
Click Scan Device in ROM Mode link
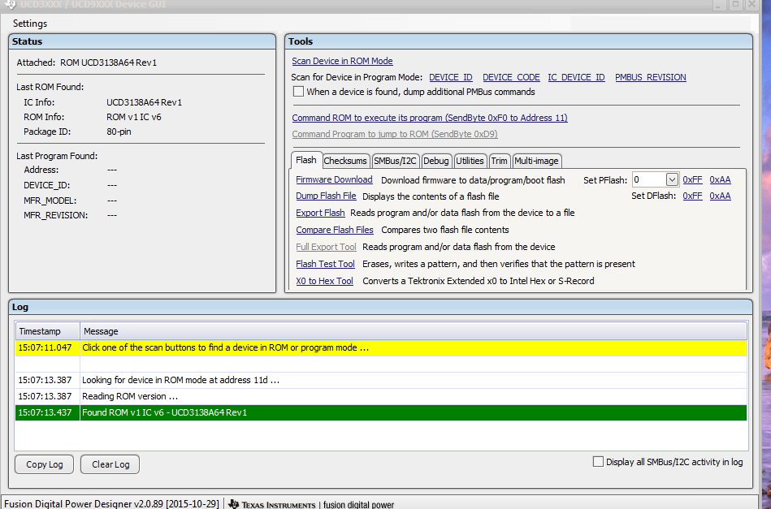pos(342,61)
